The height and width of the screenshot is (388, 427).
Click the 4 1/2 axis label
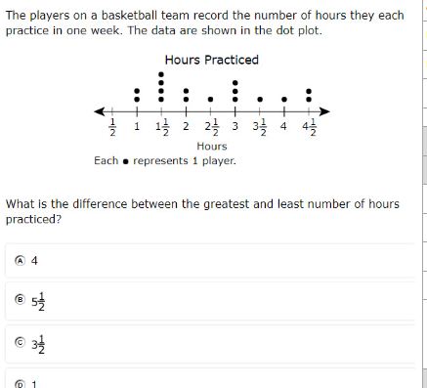(x=309, y=127)
